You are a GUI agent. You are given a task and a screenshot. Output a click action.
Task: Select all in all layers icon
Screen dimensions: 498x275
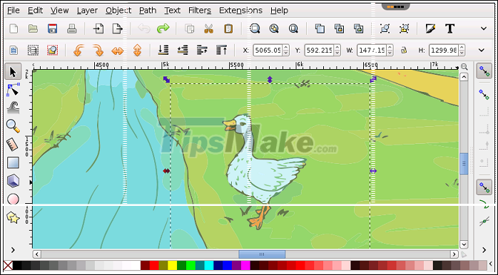coord(33,50)
